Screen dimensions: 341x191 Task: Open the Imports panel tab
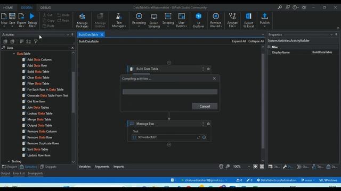(118, 167)
